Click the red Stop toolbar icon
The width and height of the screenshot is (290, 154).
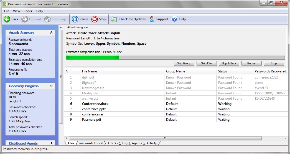(94, 19)
